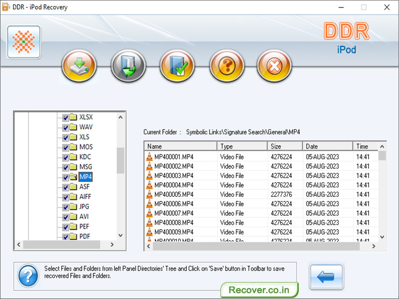Click the cone icon beside MP400001.MP4
Image resolution: width=399 pixels, height=299 pixels.
coord(150,156)
